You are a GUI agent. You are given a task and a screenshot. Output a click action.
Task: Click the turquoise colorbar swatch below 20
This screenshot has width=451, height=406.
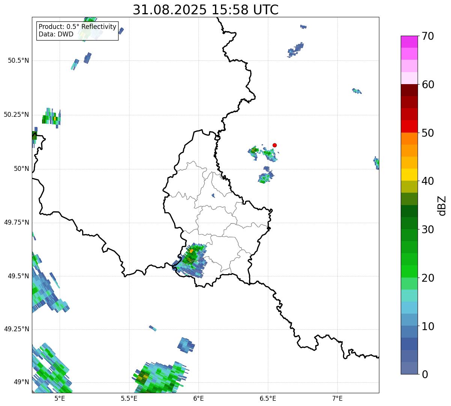coord(409,296)
